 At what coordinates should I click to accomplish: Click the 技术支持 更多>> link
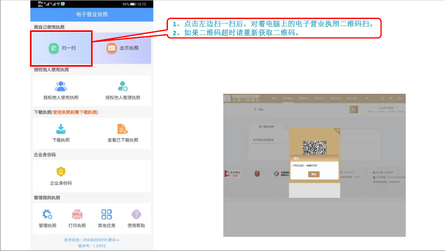click(114, 240)
